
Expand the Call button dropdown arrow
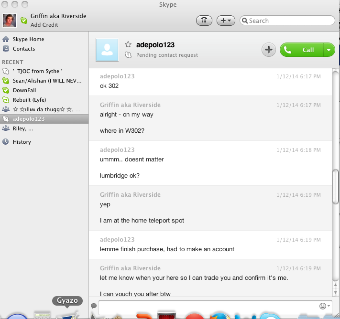329,50
